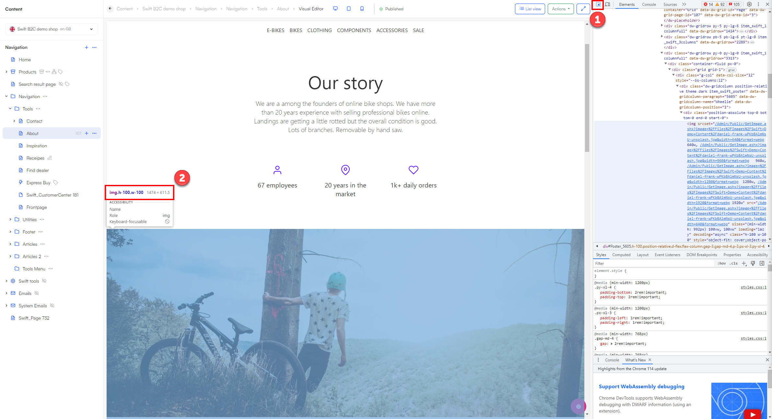Add new item with Navigation plus icon
The width and height of the screenshot is (772, 419).
[87, 47]
